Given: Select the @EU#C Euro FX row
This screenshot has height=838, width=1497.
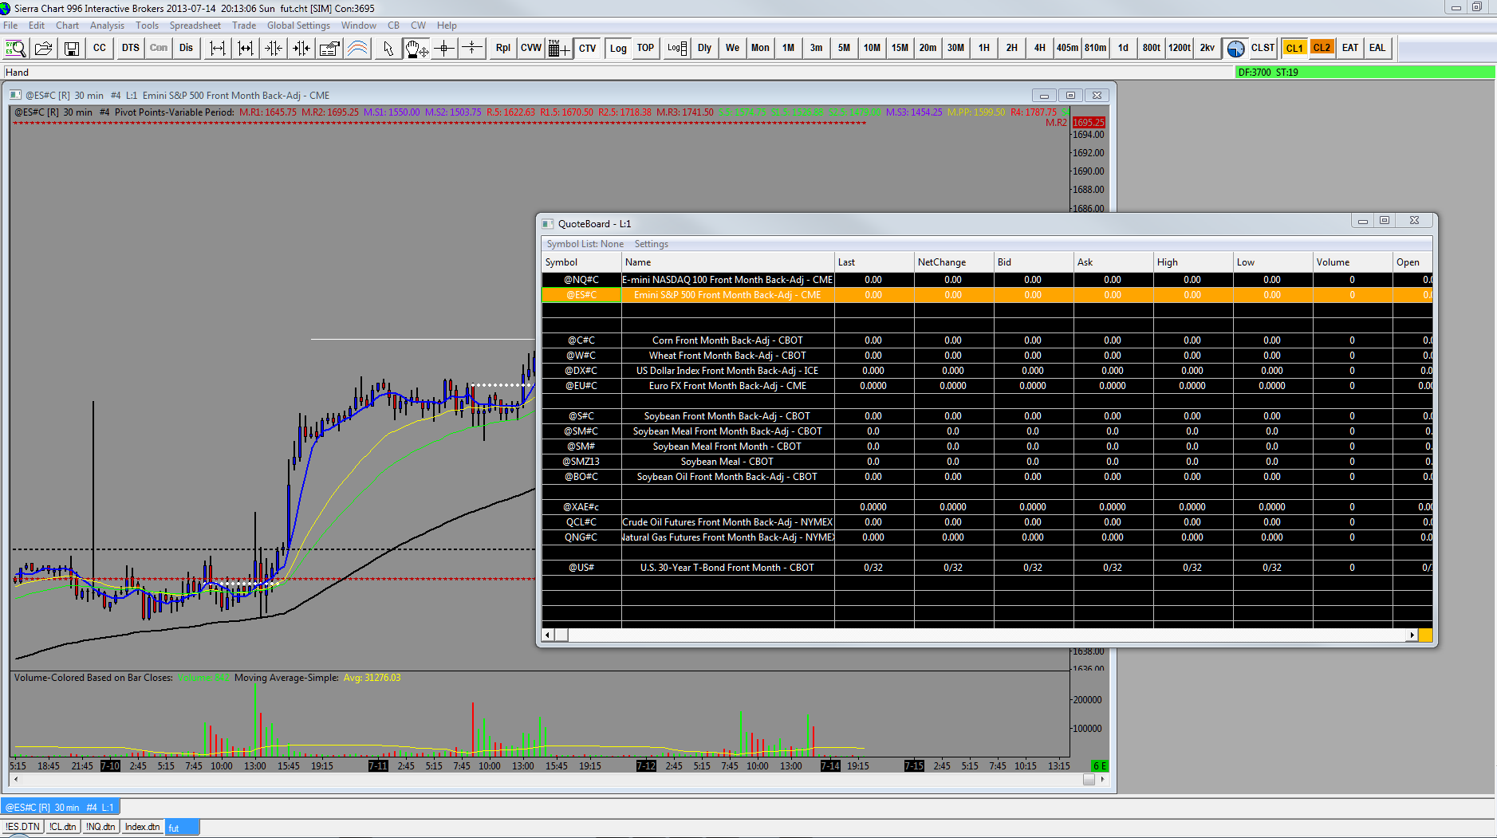Looking at the screenshot, I should 727,386.
